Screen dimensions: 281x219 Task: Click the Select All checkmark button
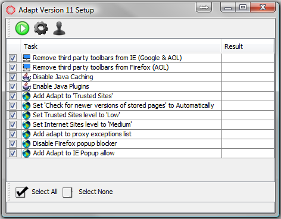(x=21, y=192)
